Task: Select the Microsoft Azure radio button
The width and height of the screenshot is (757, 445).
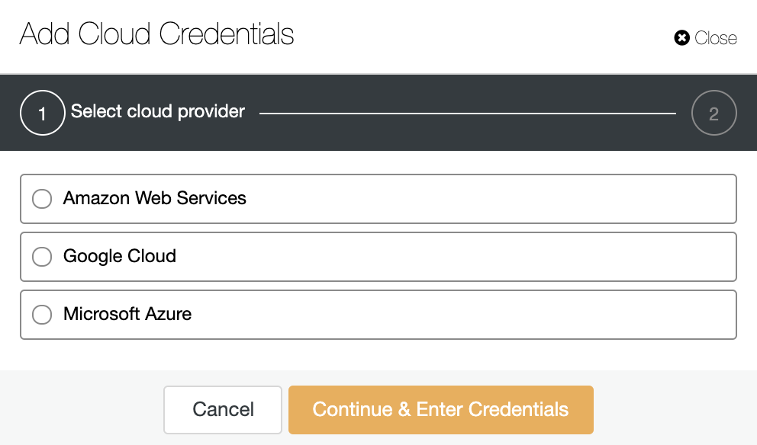Action: pos(42,315)
